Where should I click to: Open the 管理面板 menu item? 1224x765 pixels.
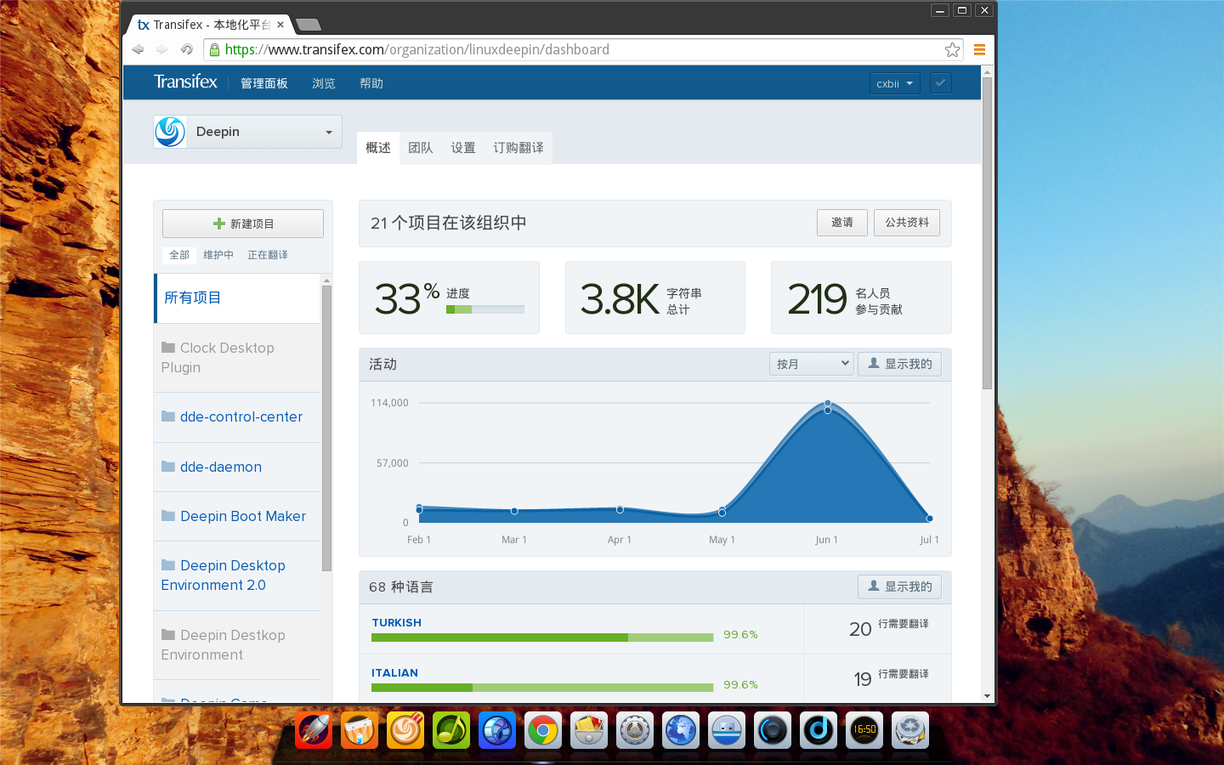(264, 83)
